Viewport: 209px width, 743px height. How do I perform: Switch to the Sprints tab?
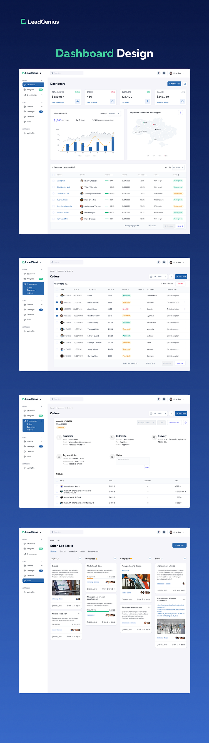pos(63,551)
